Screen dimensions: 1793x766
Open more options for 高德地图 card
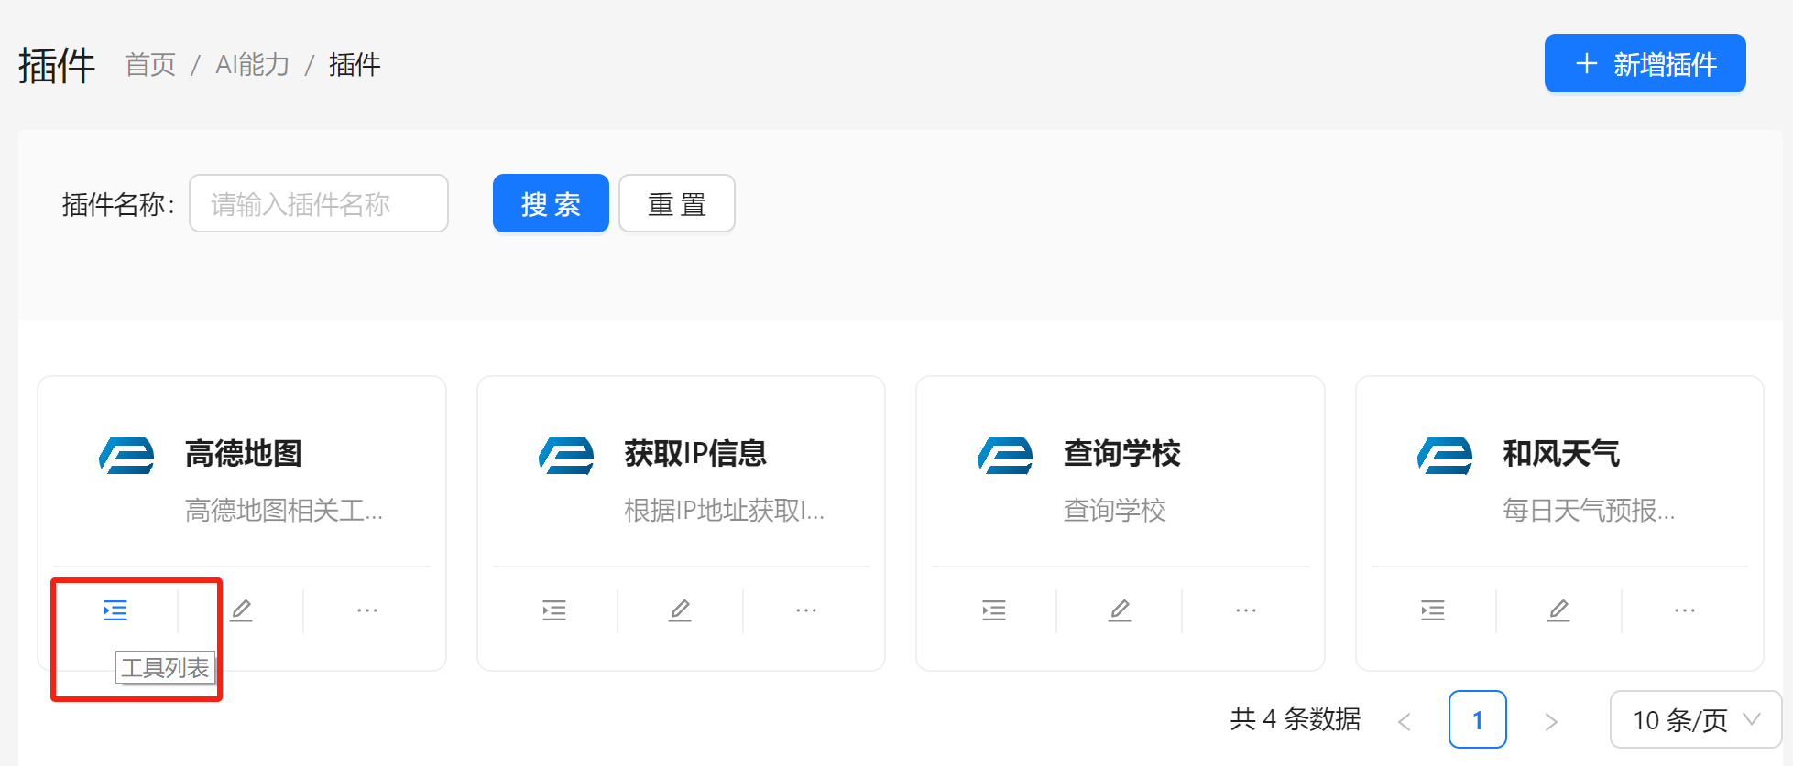point(366,610)
